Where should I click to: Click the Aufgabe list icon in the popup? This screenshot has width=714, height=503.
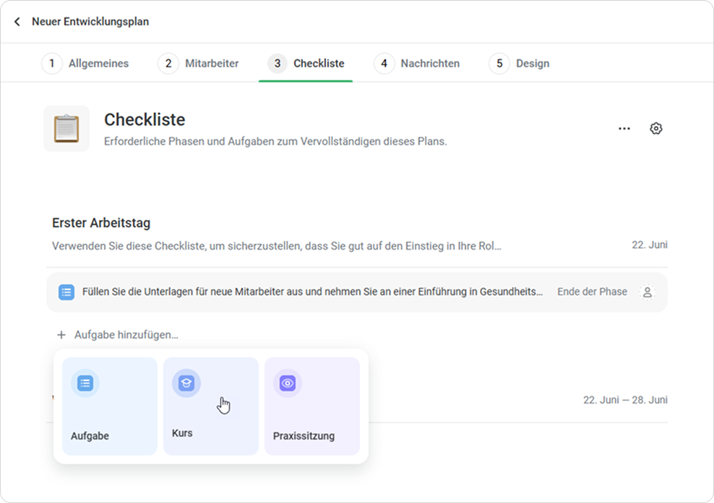(x=85, y=383)
